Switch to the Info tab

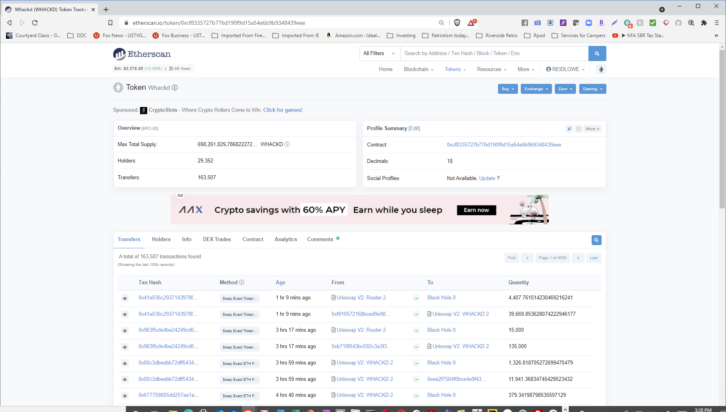(x=187, y=240)
